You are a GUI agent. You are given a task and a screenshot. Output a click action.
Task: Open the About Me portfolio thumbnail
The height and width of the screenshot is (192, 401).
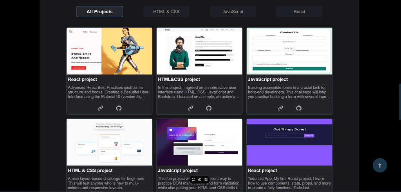199,51
